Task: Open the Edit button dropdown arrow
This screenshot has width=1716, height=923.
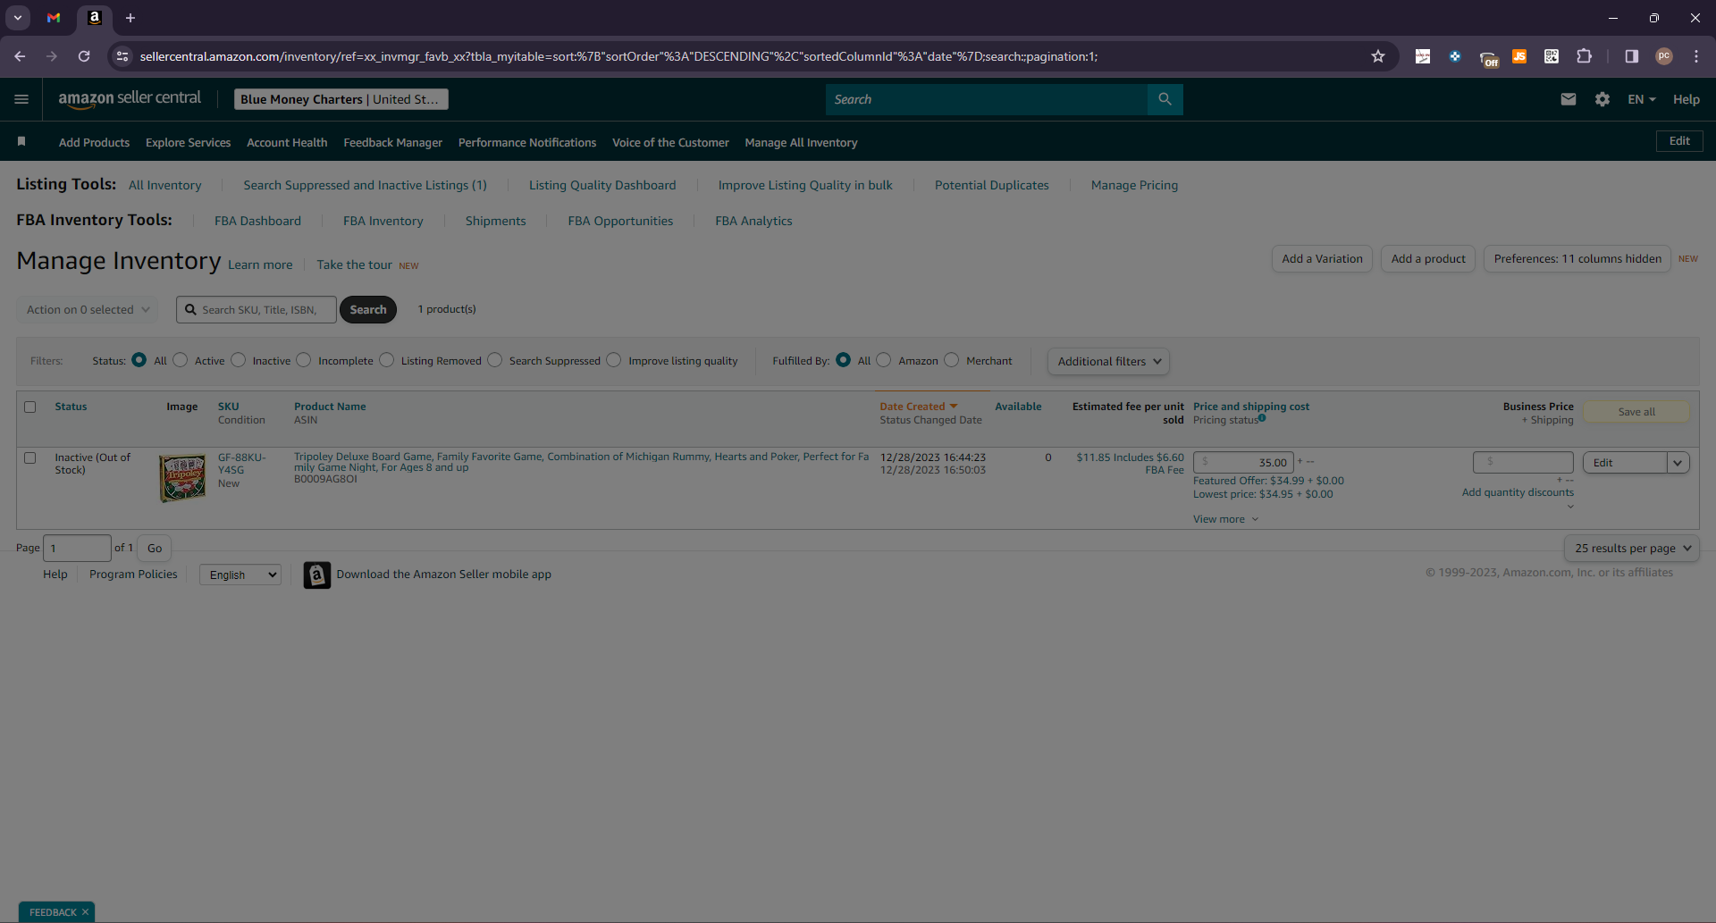Action: click(x=1678, y=463)
